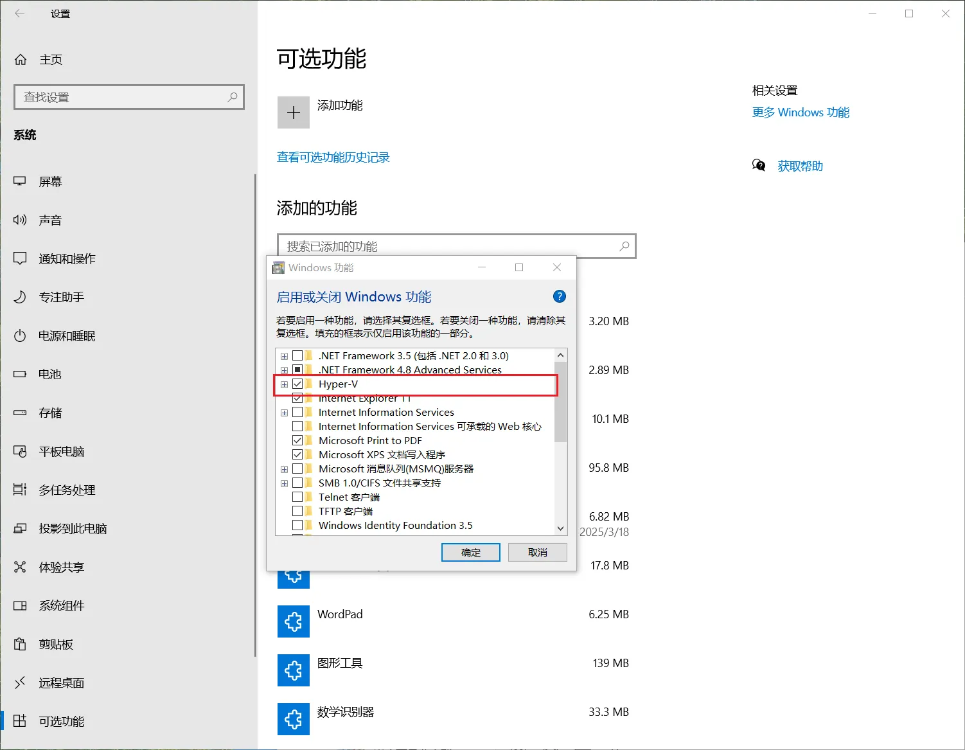Viewport: 965px width, 750px height.
Task: Select 远程桌面 from the sidebar
Action: 61,683
